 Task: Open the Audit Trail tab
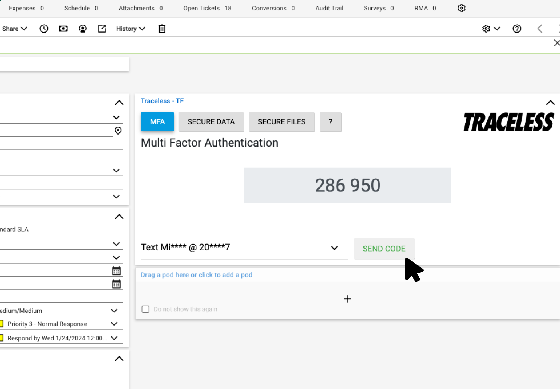point(329,8)
